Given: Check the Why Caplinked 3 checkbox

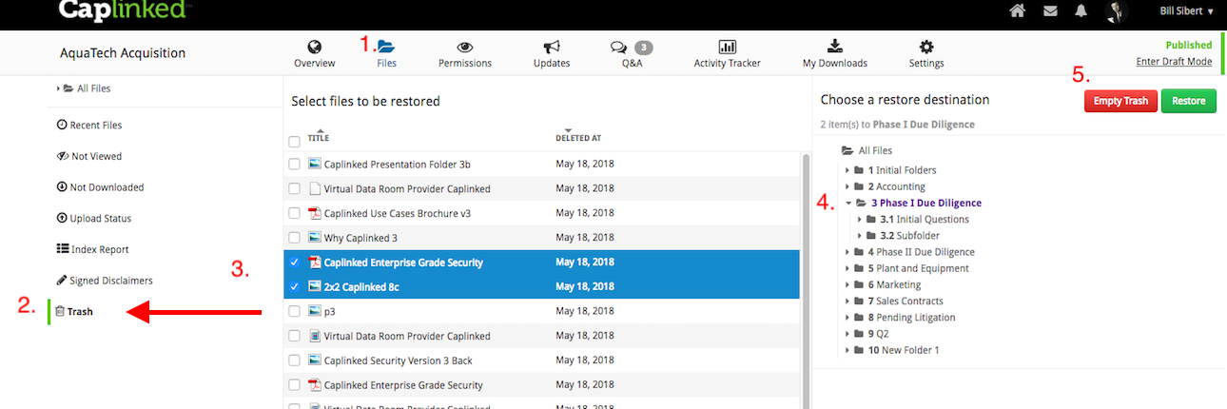Looking at the screenshot, I should [x=295, y=238].
